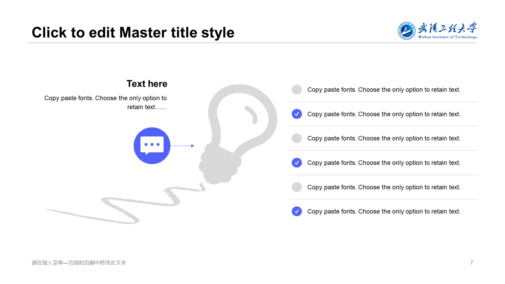Toggle the last blue checkmark circle
Screen dimensions: 505x284
tap(297, 211)
